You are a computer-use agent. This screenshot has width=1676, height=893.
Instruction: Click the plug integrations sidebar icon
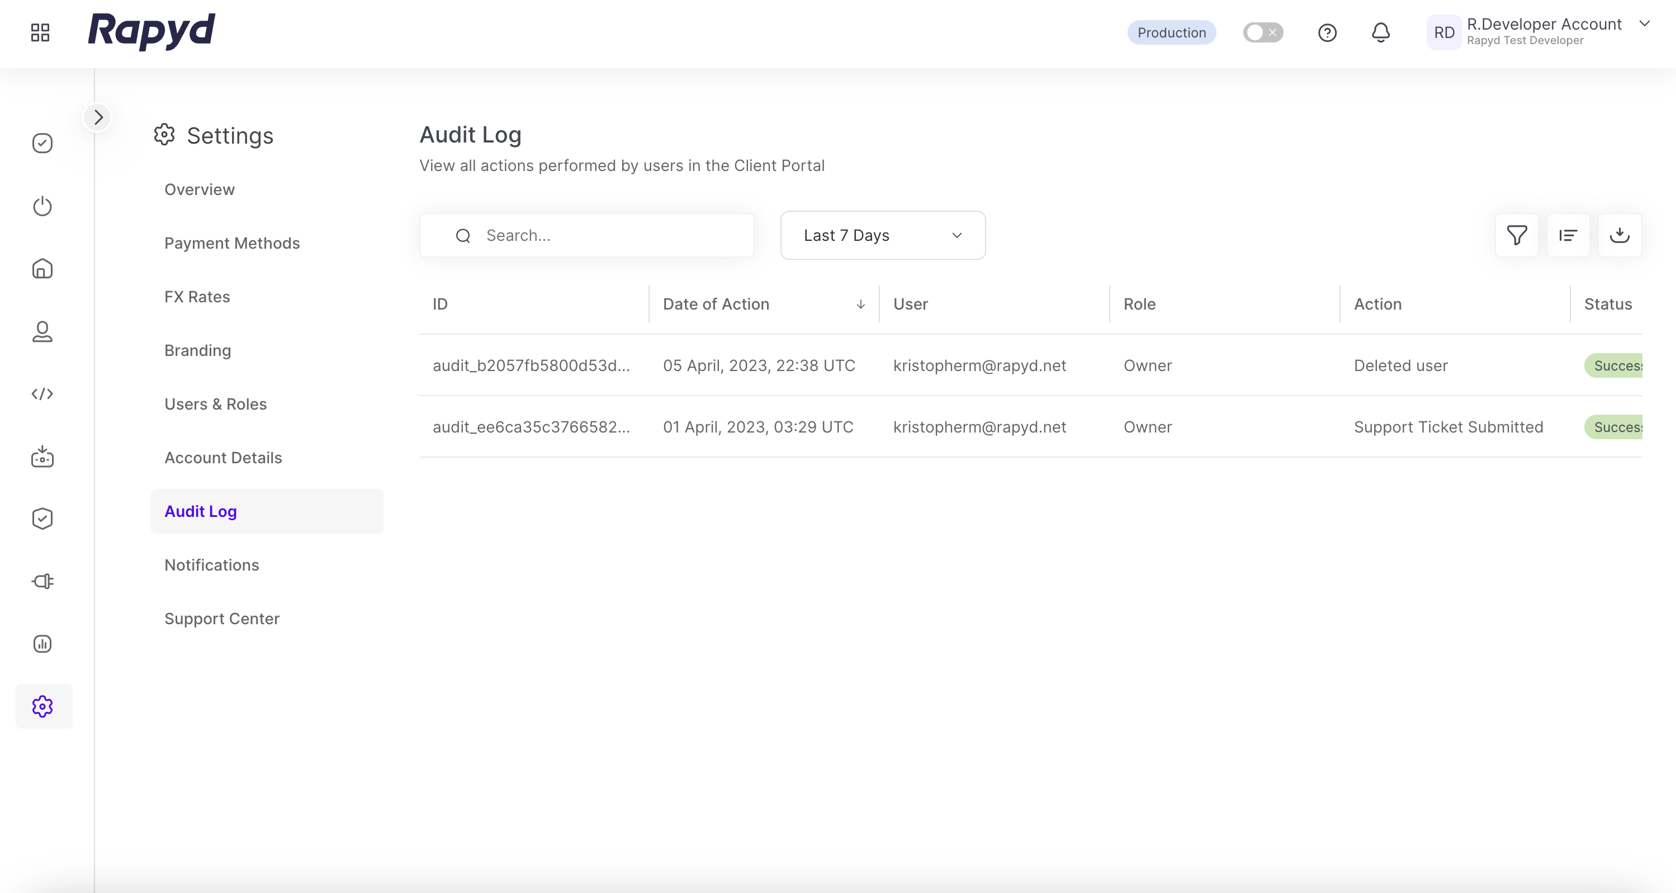(x=42, y=581)
